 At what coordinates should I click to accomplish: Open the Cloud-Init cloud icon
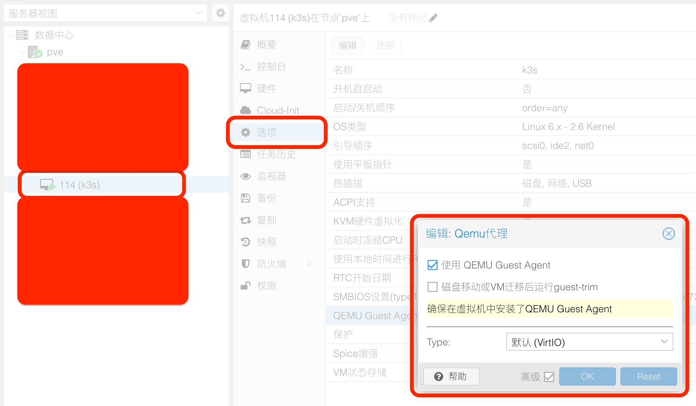[x=246, y=110]
